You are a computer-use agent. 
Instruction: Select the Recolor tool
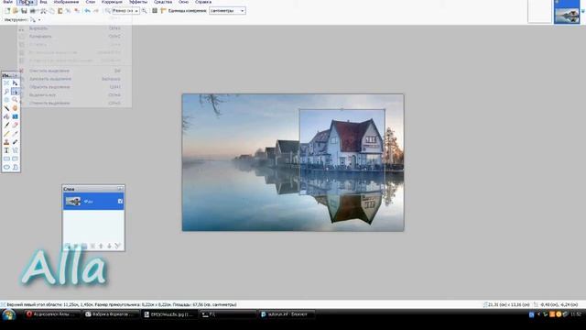tap(15, 142)
